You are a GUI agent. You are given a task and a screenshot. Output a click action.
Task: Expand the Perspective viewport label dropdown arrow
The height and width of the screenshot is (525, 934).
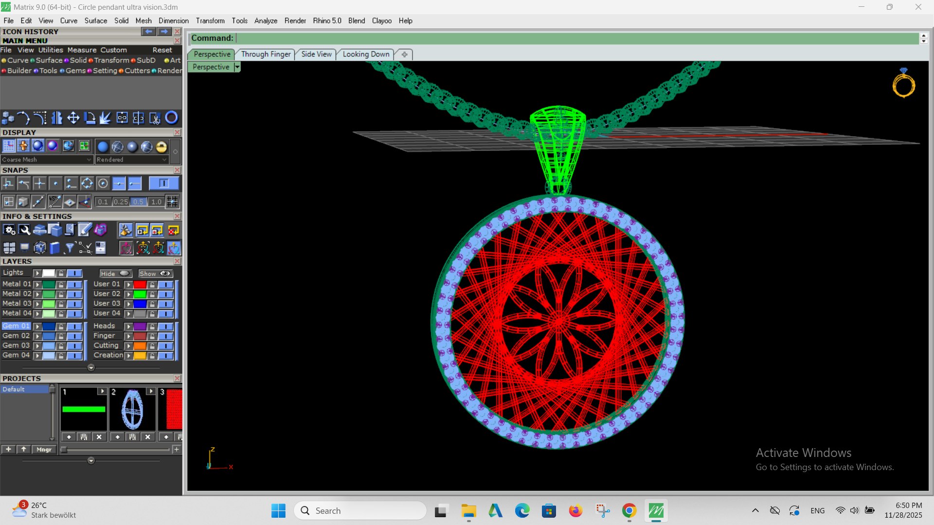237,67
